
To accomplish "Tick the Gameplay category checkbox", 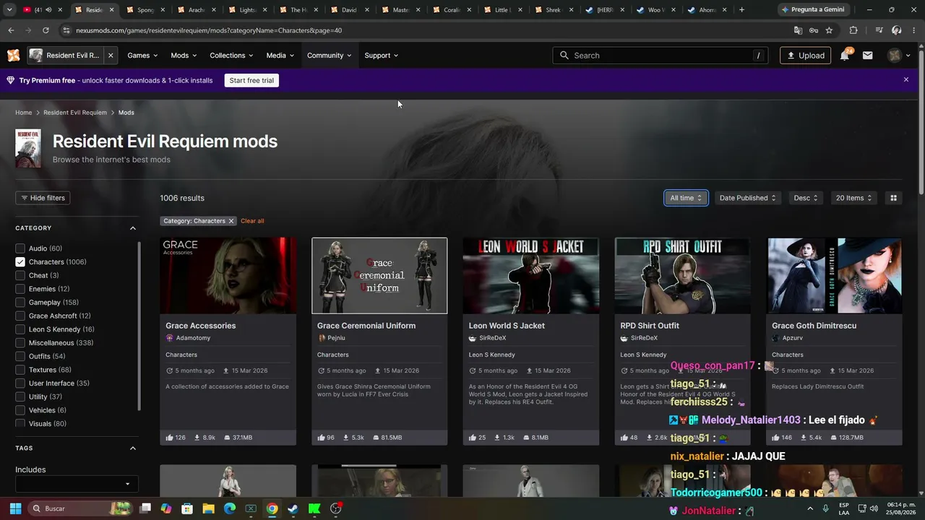I will pos(20,303).
